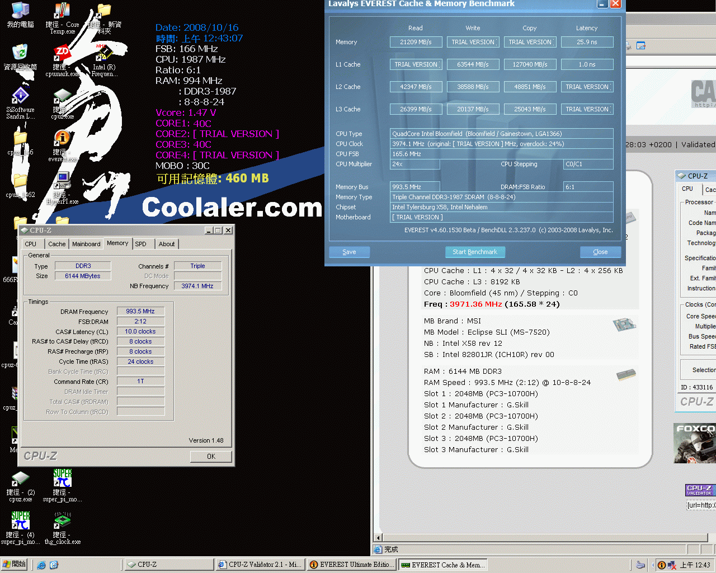This screenshot has width=716, height=573.
Task: Open the My Computer desktop icon
Action: (20, 16)
